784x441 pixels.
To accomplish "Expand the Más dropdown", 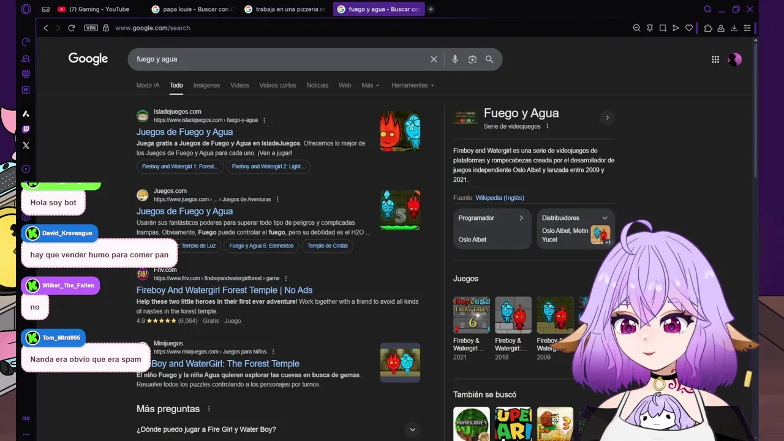I will pyautogui.click(x=370, y=85).
